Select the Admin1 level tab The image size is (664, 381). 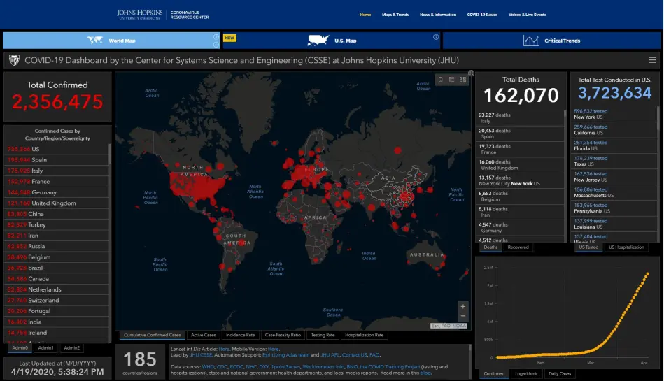coord(45,348)
